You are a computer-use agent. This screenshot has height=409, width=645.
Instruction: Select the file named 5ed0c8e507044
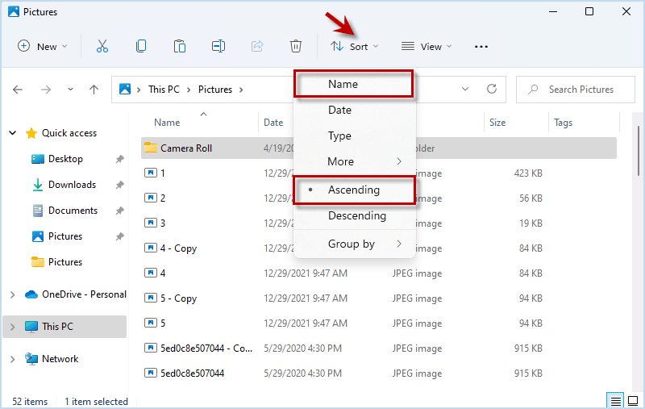[192, 374]
